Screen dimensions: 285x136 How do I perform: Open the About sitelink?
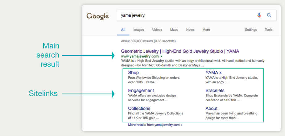click(211, 109)
